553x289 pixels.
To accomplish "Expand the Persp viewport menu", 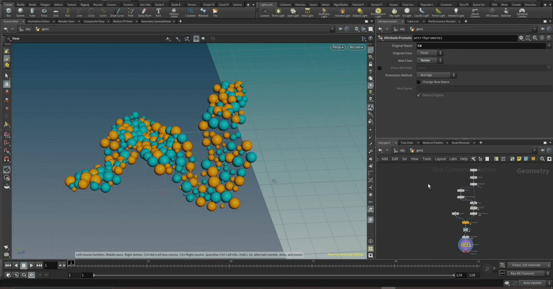I will coord(338,47).
